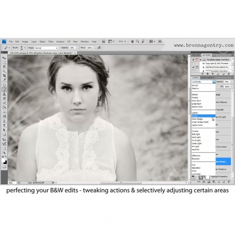Launch Bridge from the application bar

coord(104,41)
